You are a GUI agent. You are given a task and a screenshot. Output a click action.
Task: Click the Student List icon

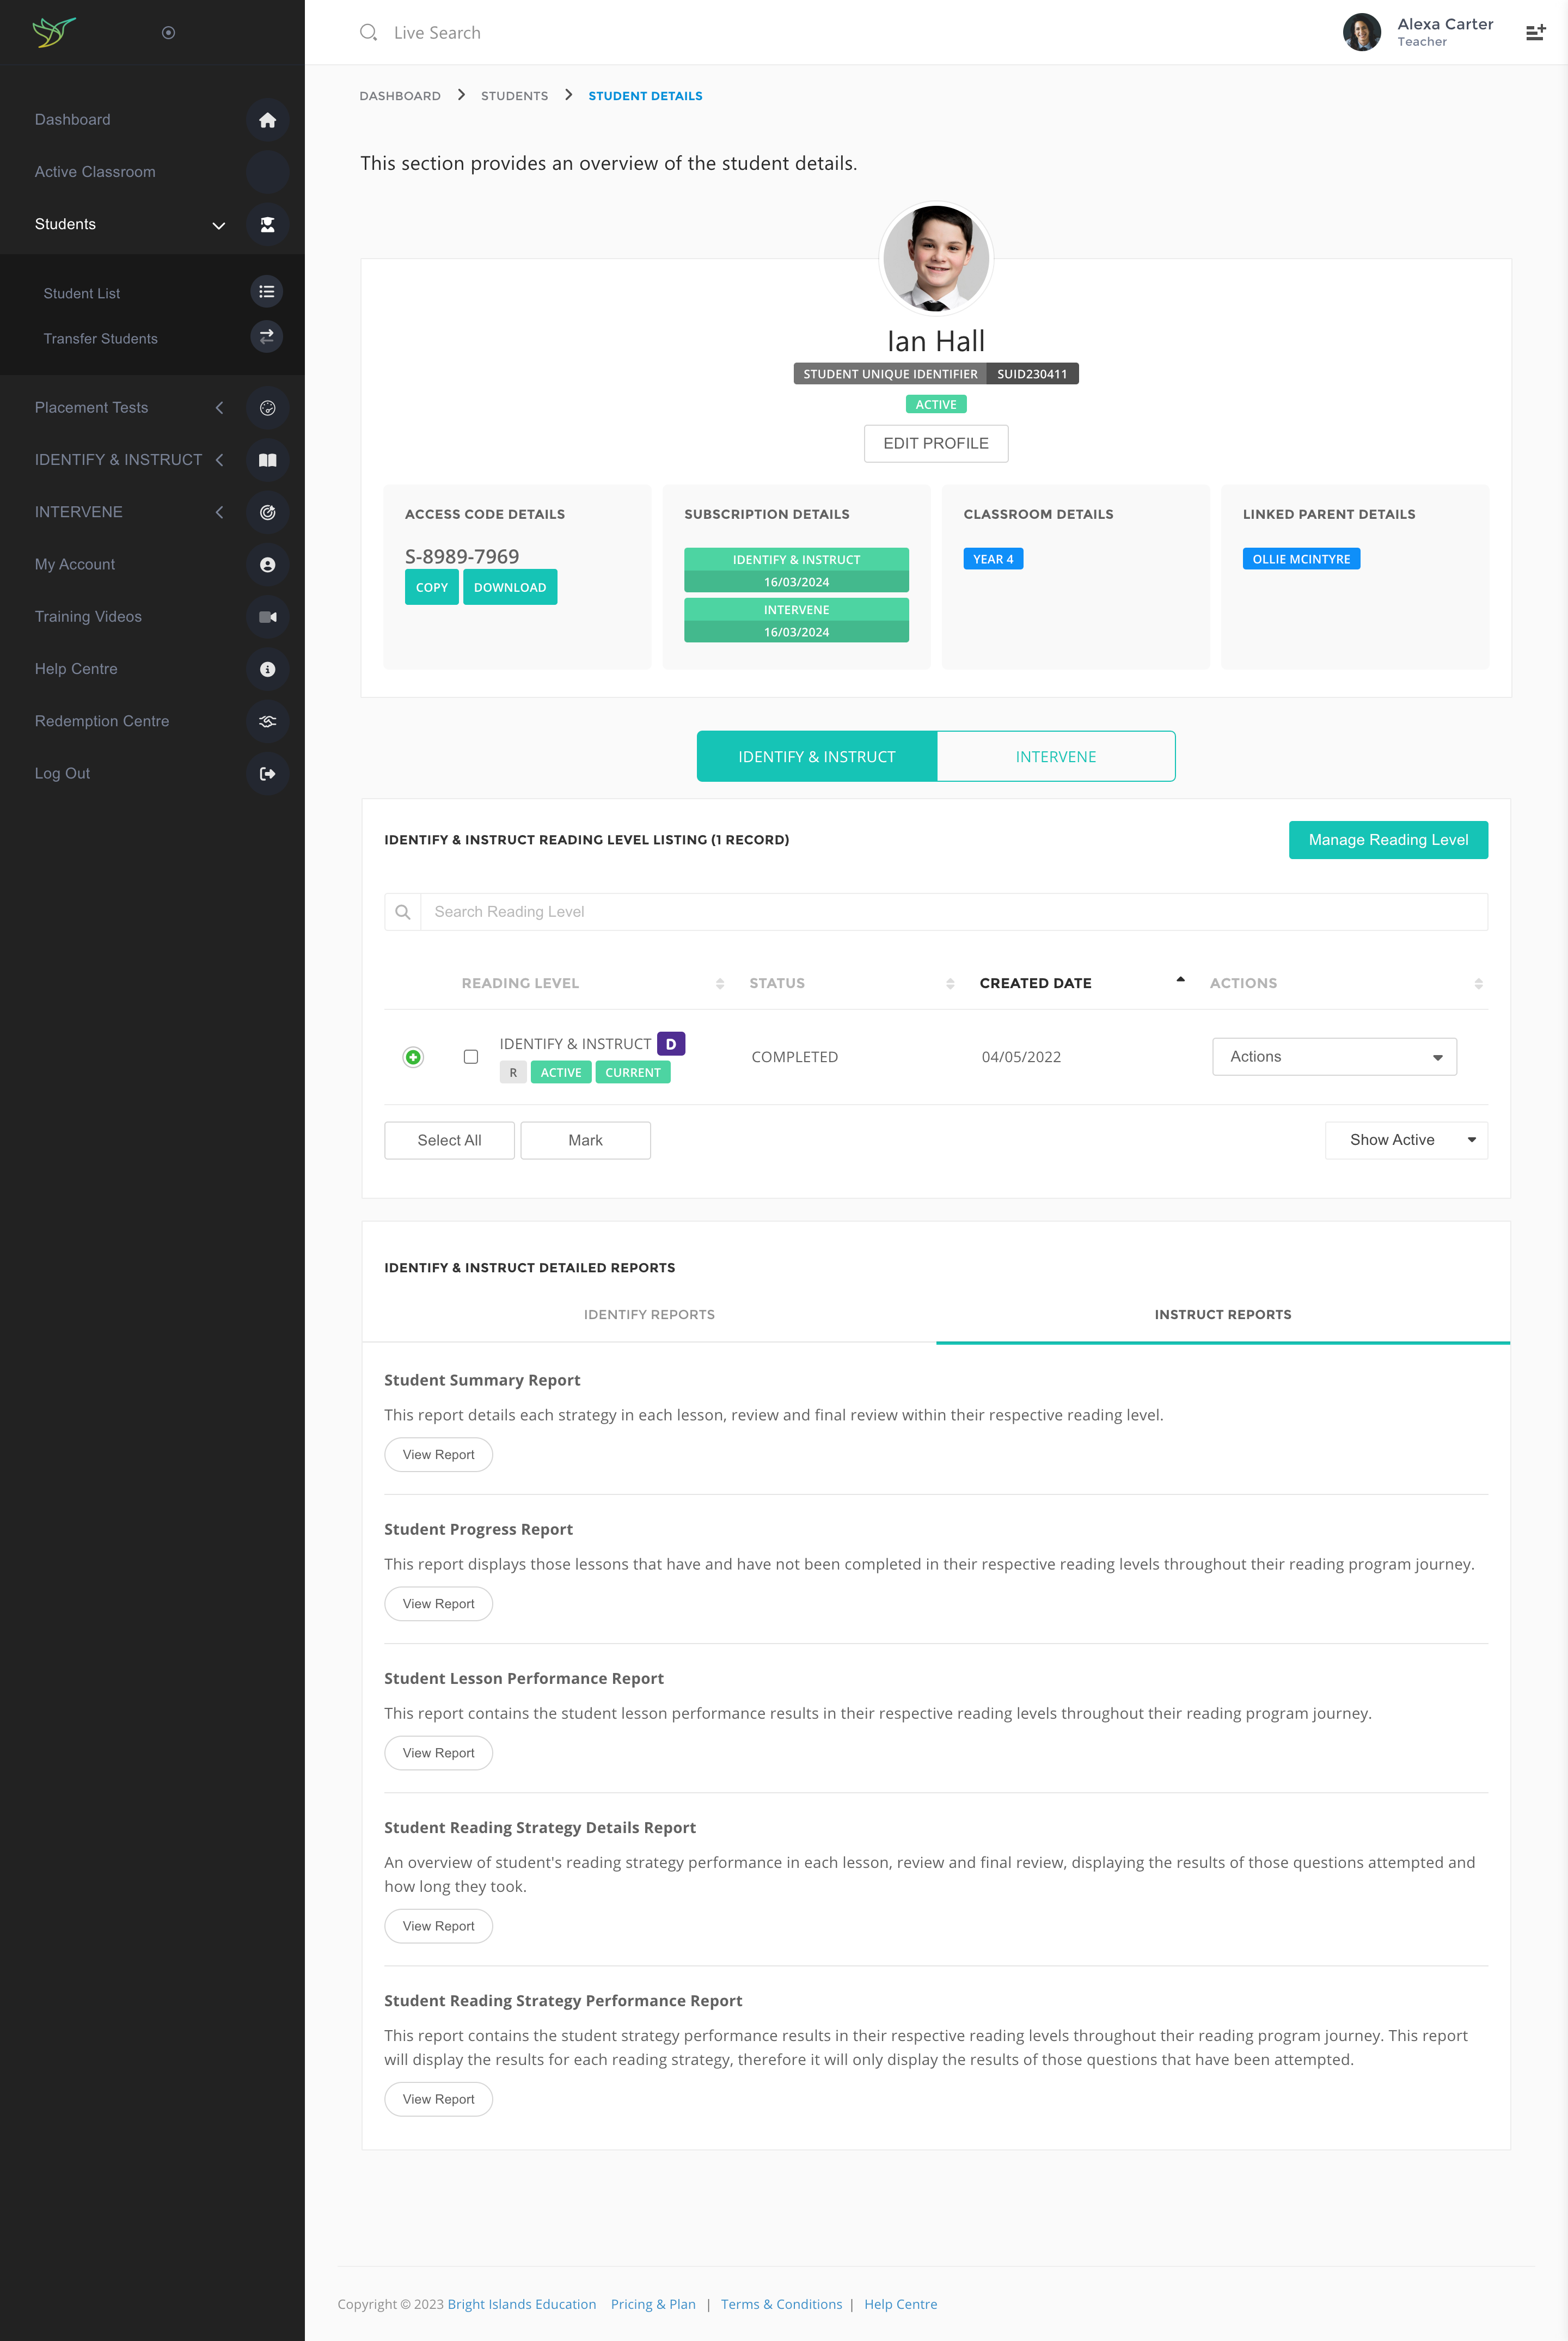tap(266, 292)
